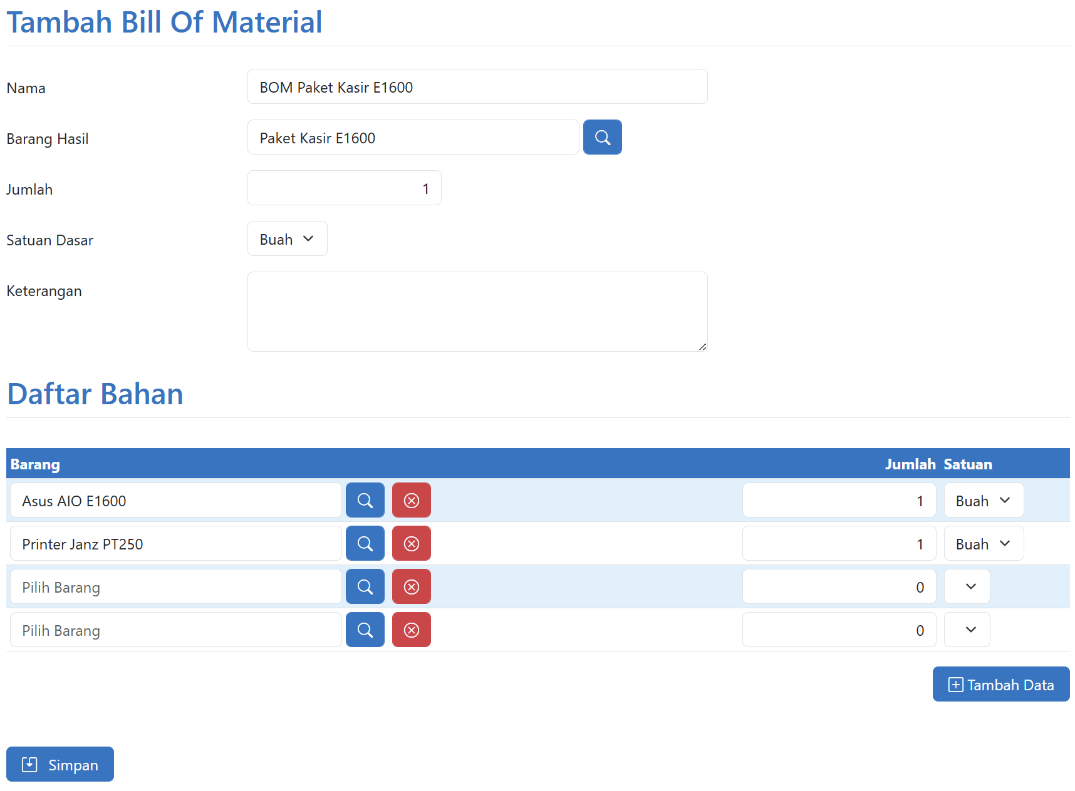The width and height of the screenshot is (1075, 791).
Task: Click the Keterangan resize handle corner
Action: coord(702,346)
